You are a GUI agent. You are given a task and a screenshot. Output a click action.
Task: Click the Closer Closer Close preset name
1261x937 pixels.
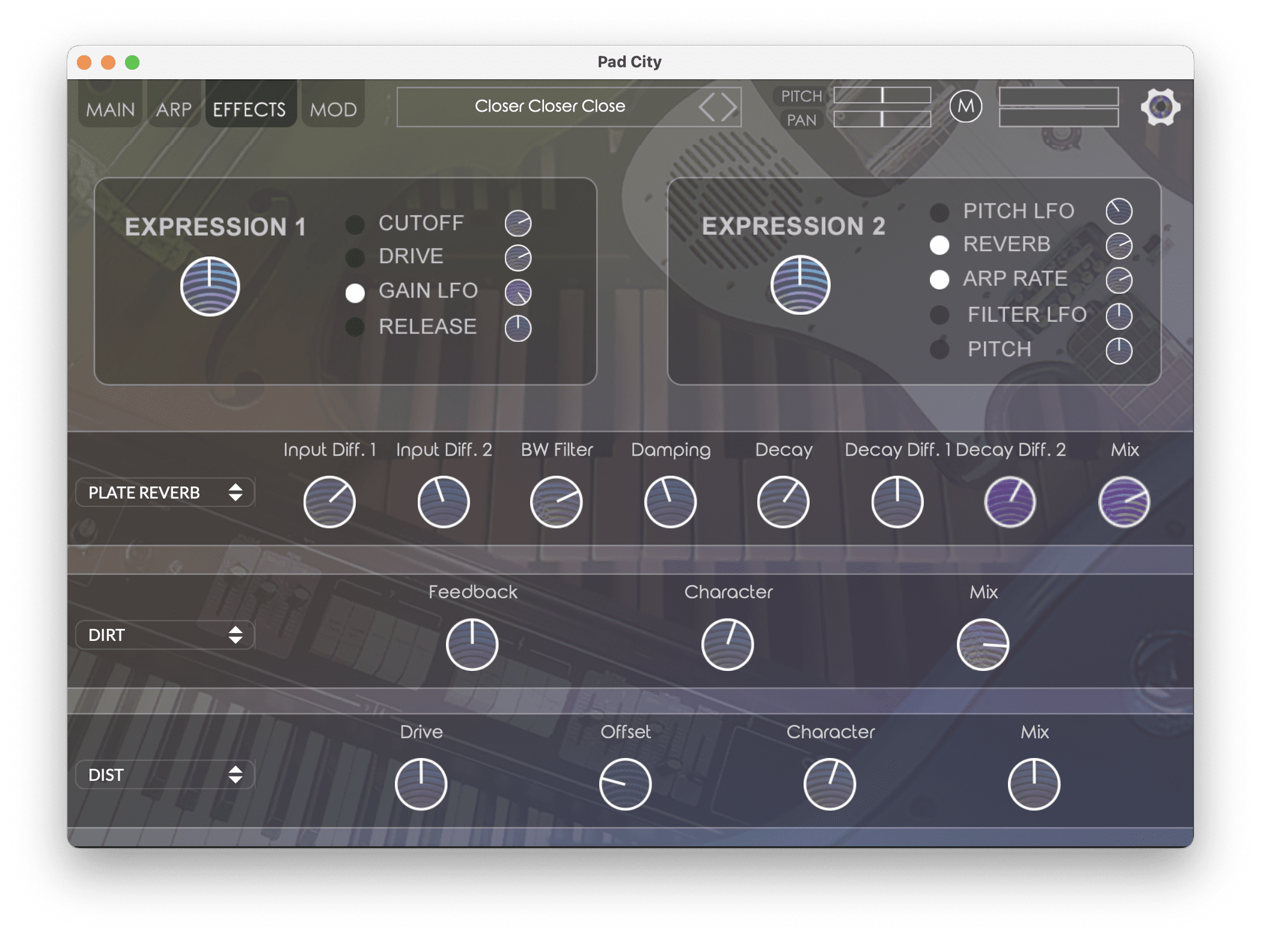[x=549, y=106]
